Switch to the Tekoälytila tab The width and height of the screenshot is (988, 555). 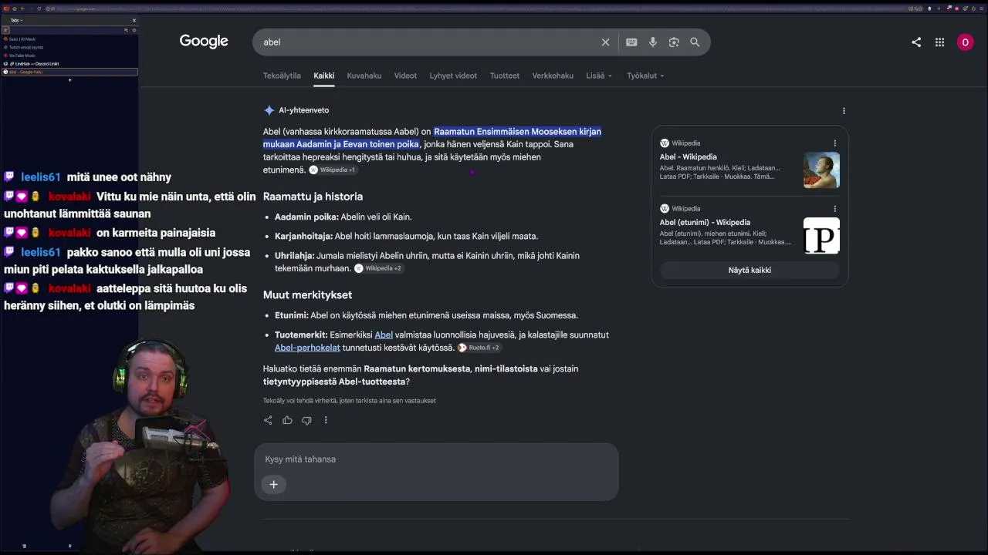[282, 76]
